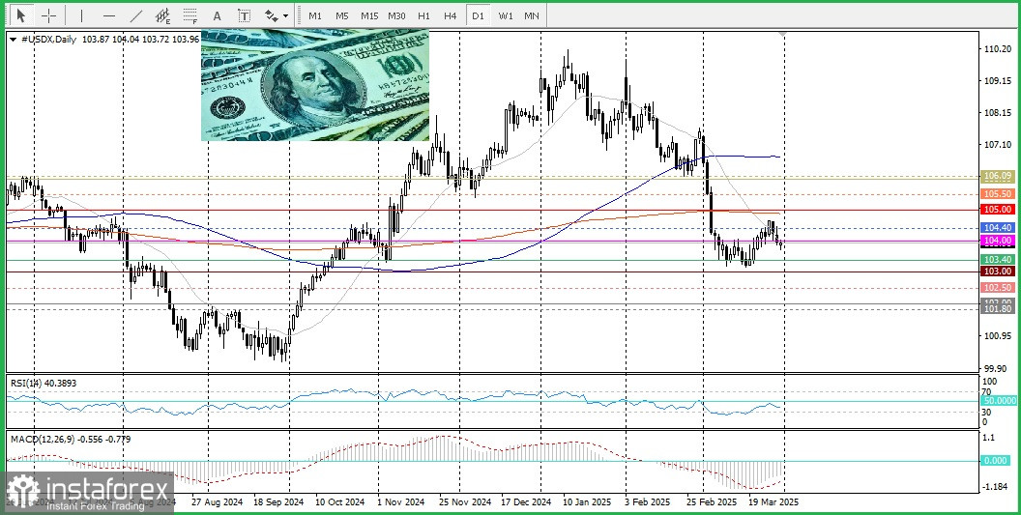1021x515 pixels.
Task: Toggle the H4 timeframe button
Action: tap(451, 15)
